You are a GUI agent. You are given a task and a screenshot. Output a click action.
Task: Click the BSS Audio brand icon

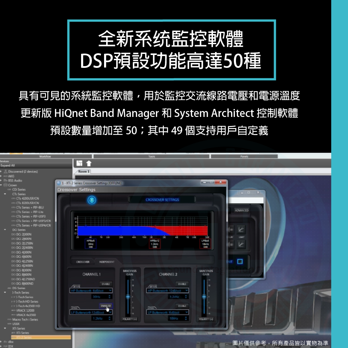(6, 180)
